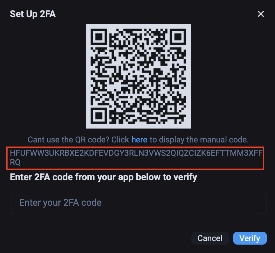Click the QR code image
The width and height of the screenshot is (275, 253).
(x=138, y=76)
